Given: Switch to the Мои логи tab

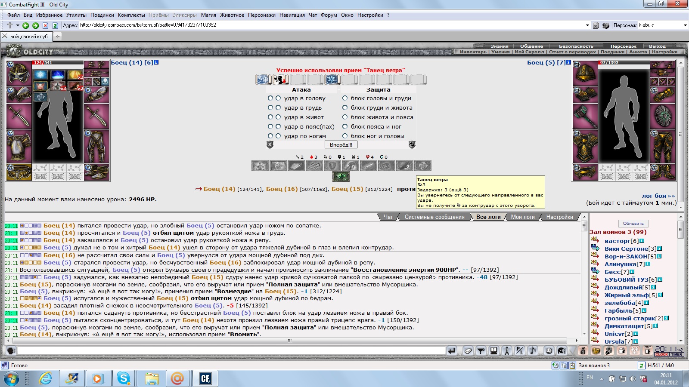Looking at the screenshot, I should 523,217.
